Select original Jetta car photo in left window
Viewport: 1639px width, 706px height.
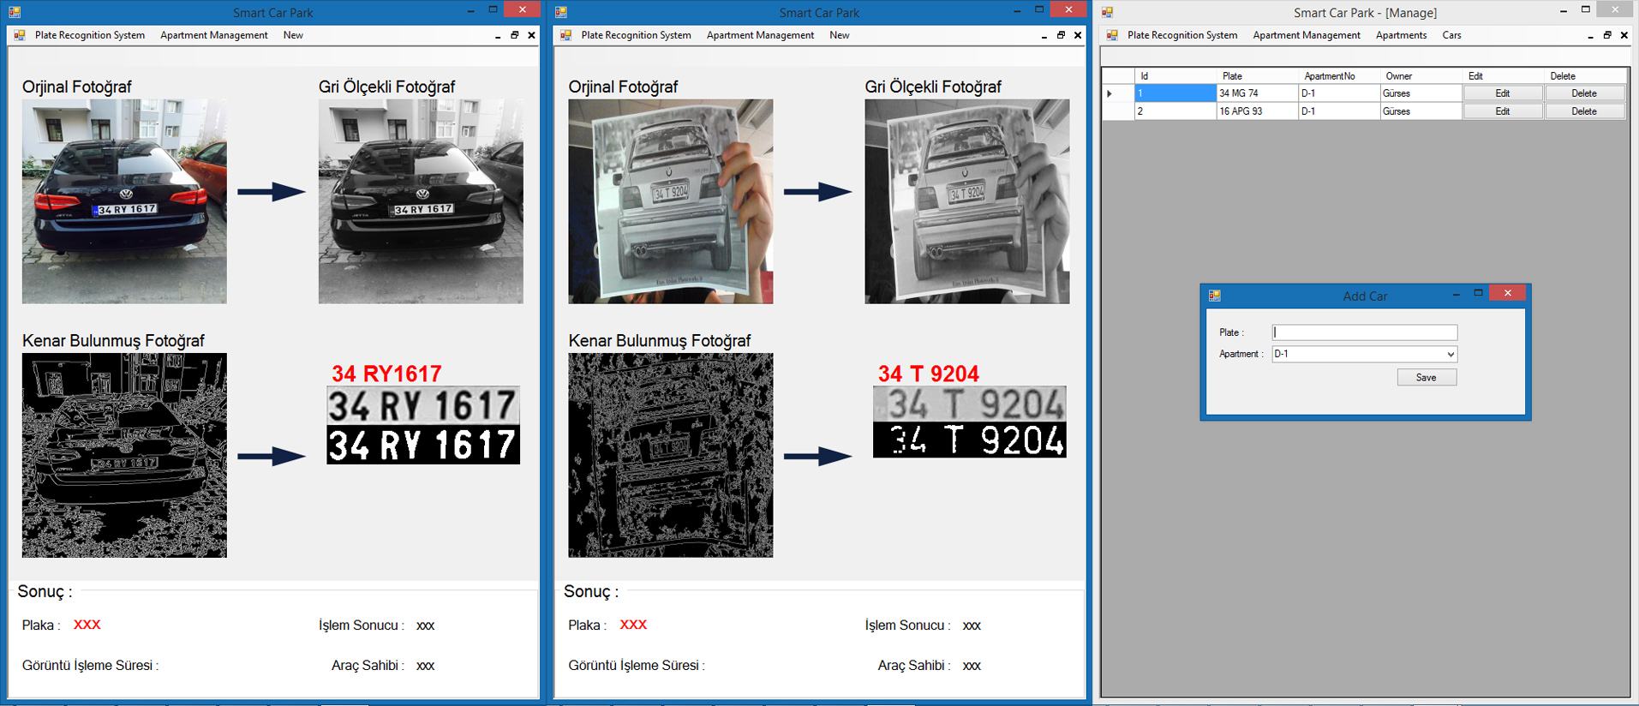124,201
